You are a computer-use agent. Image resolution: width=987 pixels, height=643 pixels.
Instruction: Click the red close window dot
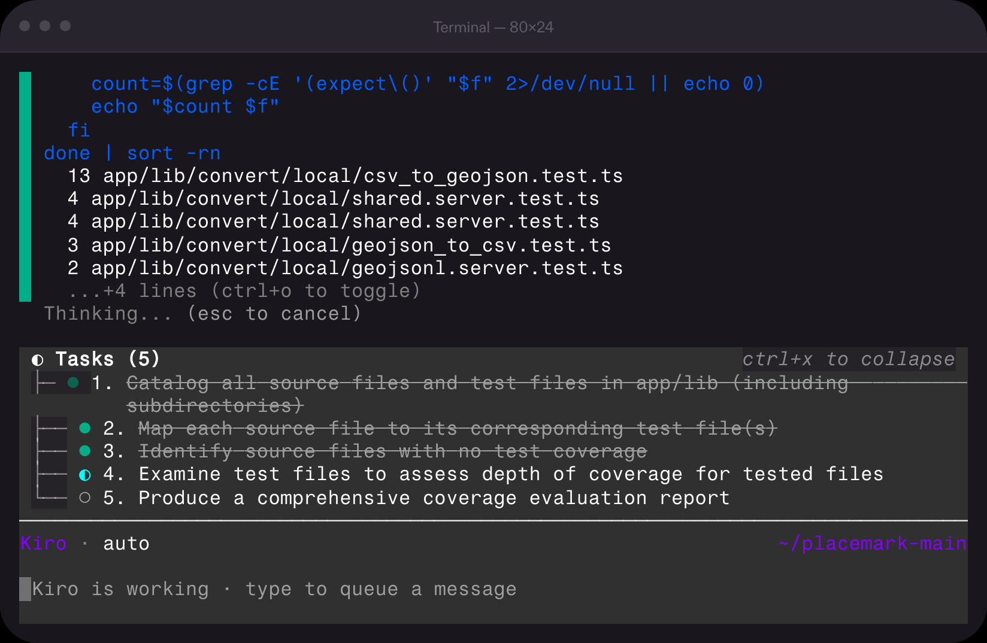25,26
